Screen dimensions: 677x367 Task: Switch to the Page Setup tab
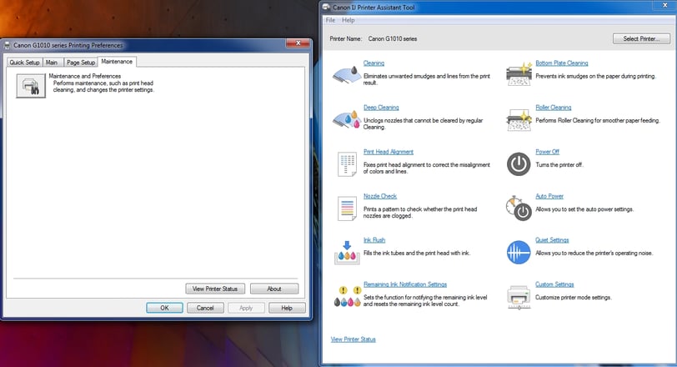(81, 63)
